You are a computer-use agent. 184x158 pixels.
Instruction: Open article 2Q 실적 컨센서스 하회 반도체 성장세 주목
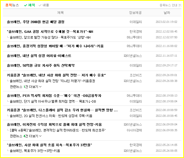[x=51, y=116]
